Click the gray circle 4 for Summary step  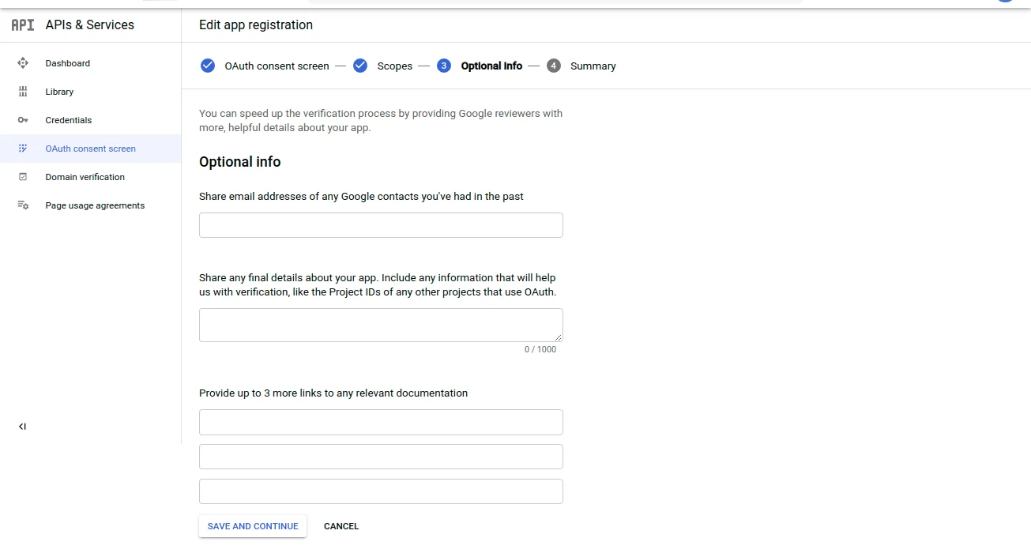tap(553, 66)
